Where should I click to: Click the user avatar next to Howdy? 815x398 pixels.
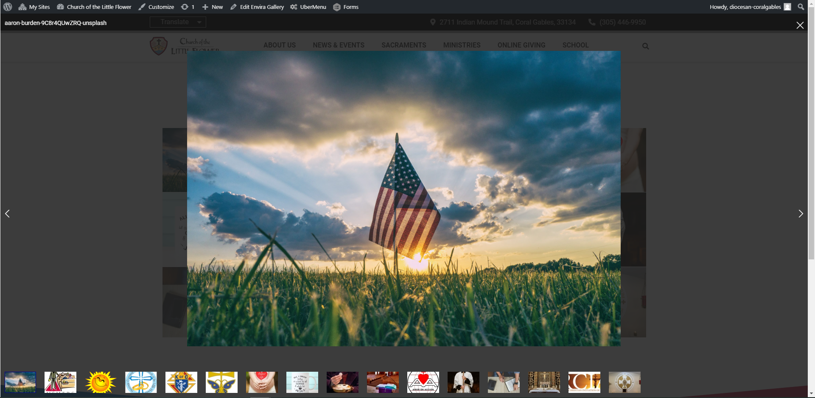coord(787,7)
